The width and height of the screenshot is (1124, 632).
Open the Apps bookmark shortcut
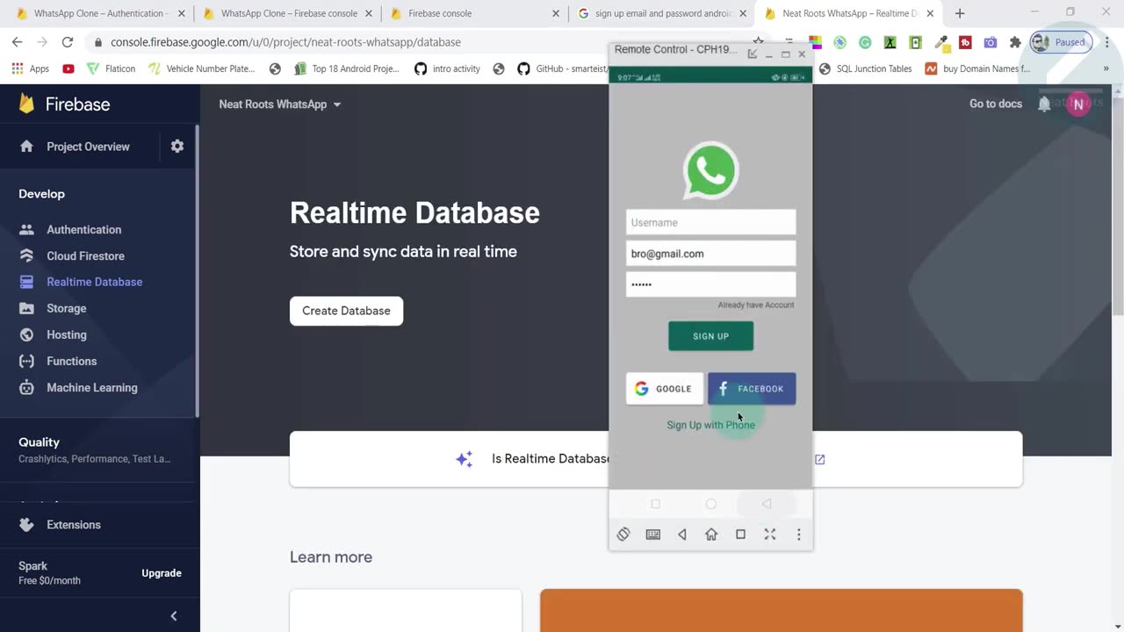[31, 68]
